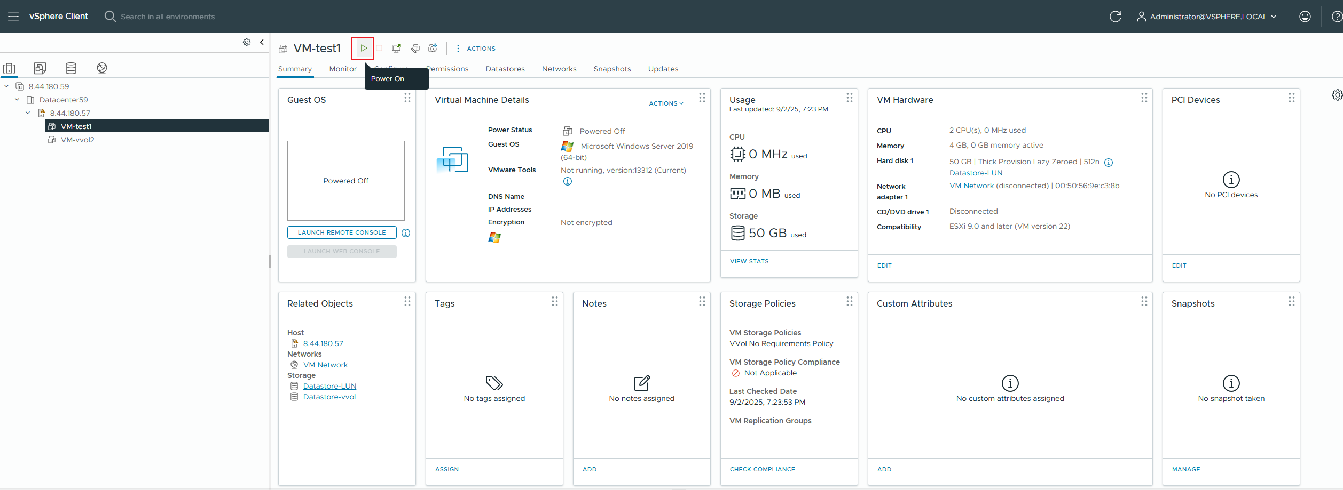1343x490 pixels.
Task: Open the Permissions tab
Action: coord(447,69)
